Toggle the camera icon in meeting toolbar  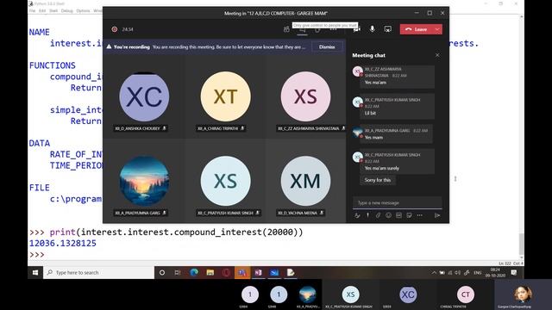356,29
